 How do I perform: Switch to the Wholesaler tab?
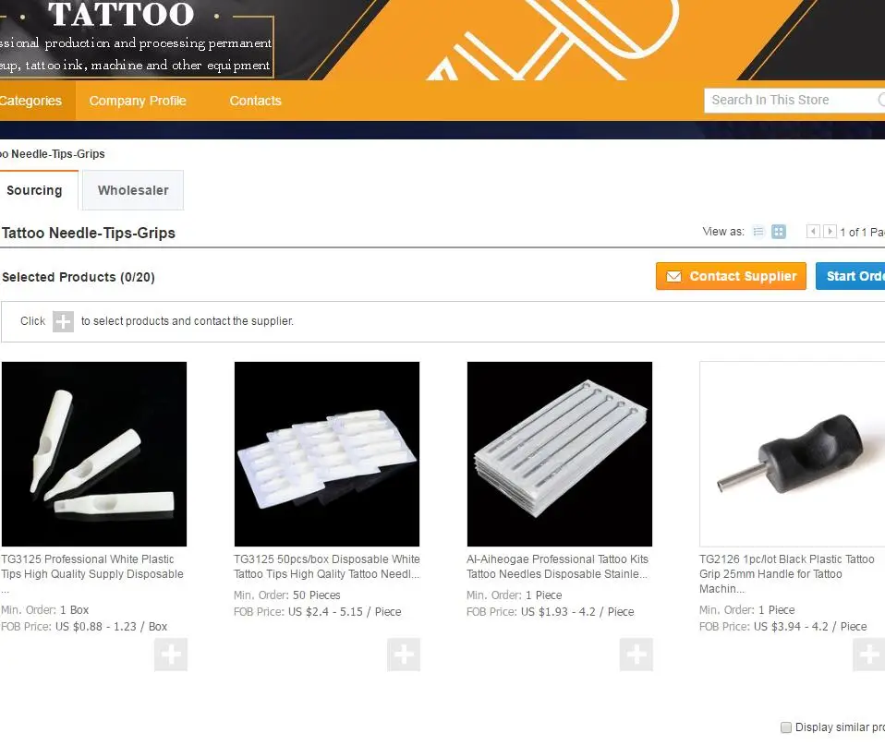coord(133,190)
